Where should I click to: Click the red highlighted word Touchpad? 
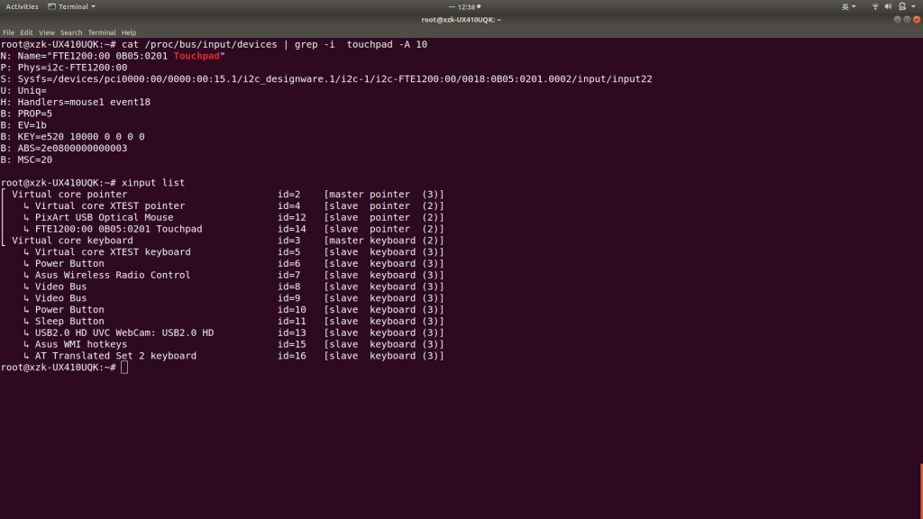tap(196, 56)
